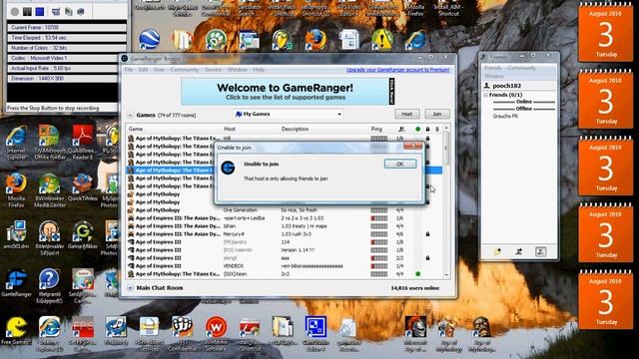
Task: Click the green dot column header
Action: (417, 129)
